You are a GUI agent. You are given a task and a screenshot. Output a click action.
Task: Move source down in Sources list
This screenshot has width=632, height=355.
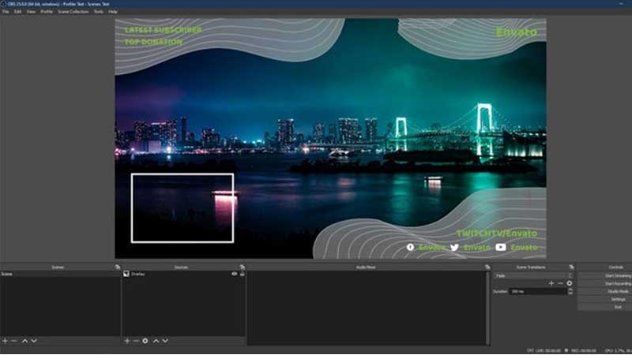pyautogui.click(x=165, y=341)
